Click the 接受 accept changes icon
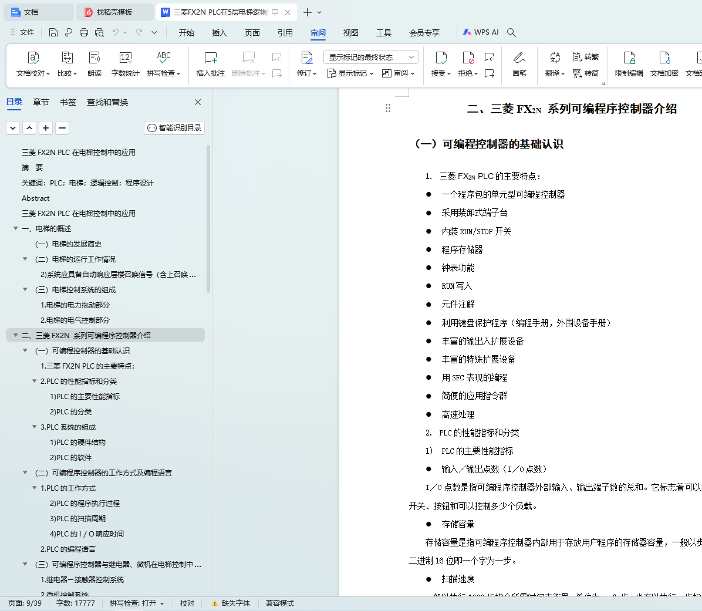702x611 pixels. pos(441,58)
